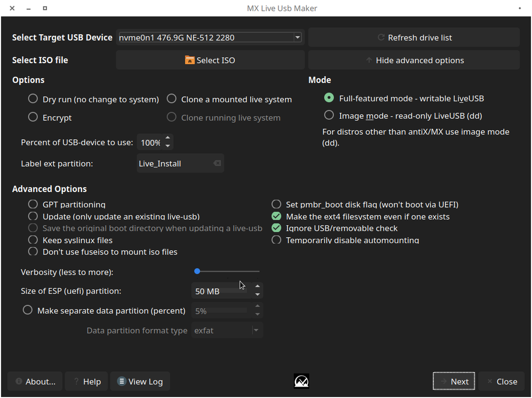Clear the Live_Install label with the clear icon

[x=217, y=163]
